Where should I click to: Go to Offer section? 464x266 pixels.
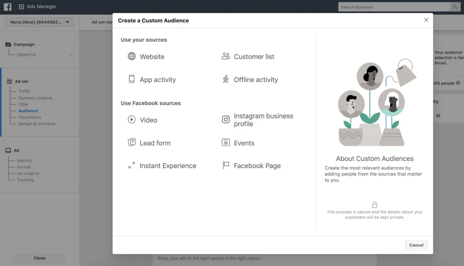click(24, 104)
